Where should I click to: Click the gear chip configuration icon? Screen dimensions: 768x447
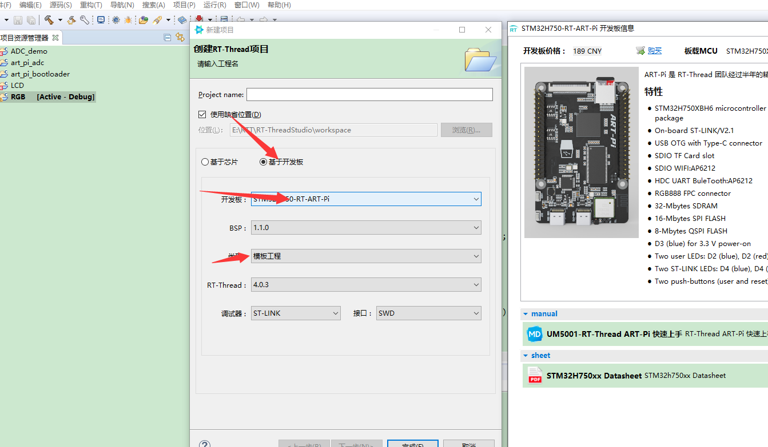[x=116, y=20]
